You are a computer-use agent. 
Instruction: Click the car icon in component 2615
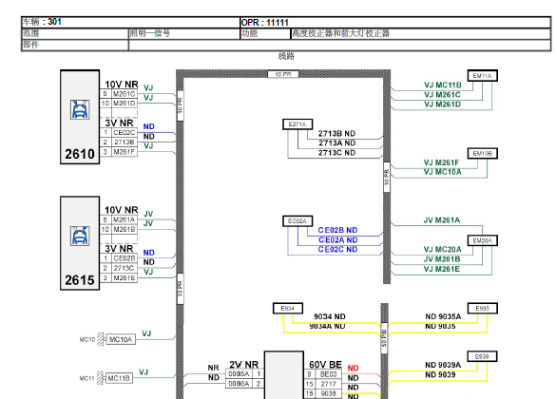(x=80, y=236)
